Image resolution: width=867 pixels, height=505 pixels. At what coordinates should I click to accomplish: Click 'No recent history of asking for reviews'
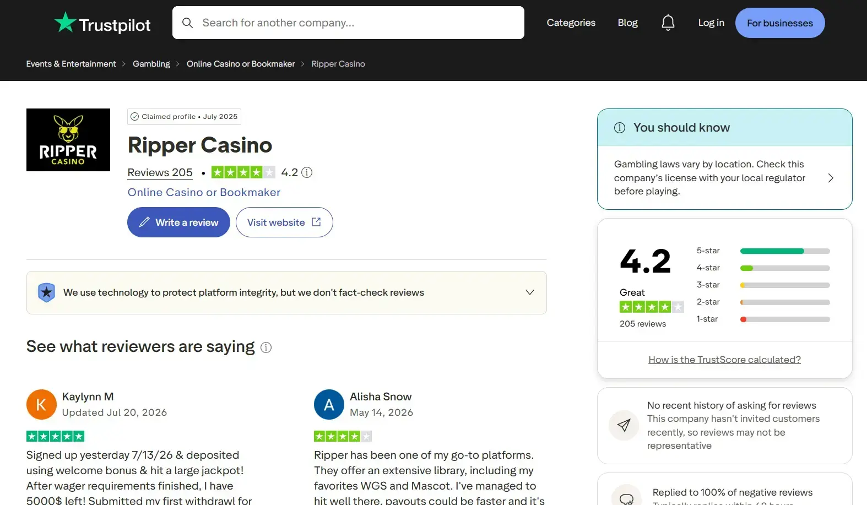(731, 405)
